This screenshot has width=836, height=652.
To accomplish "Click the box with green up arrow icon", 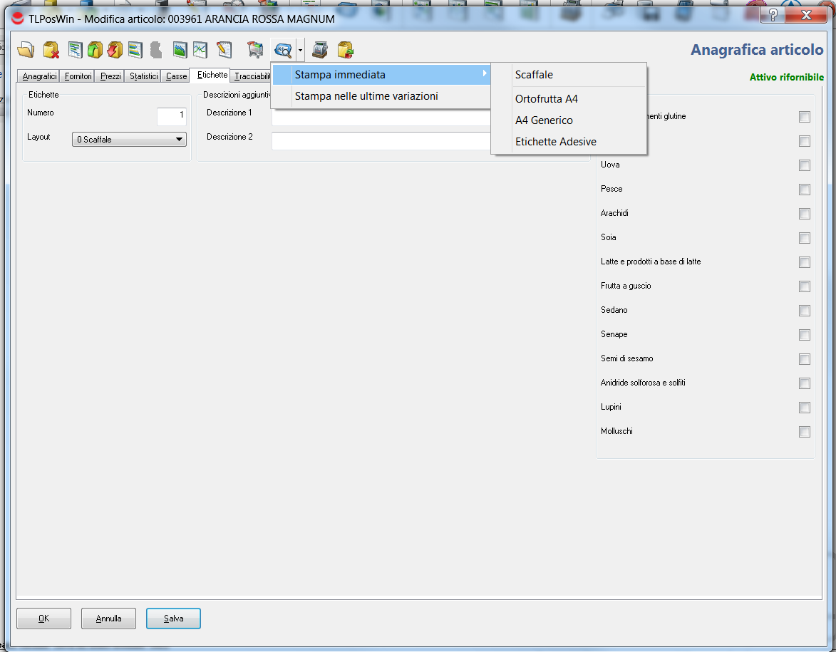I will point(95,50).
